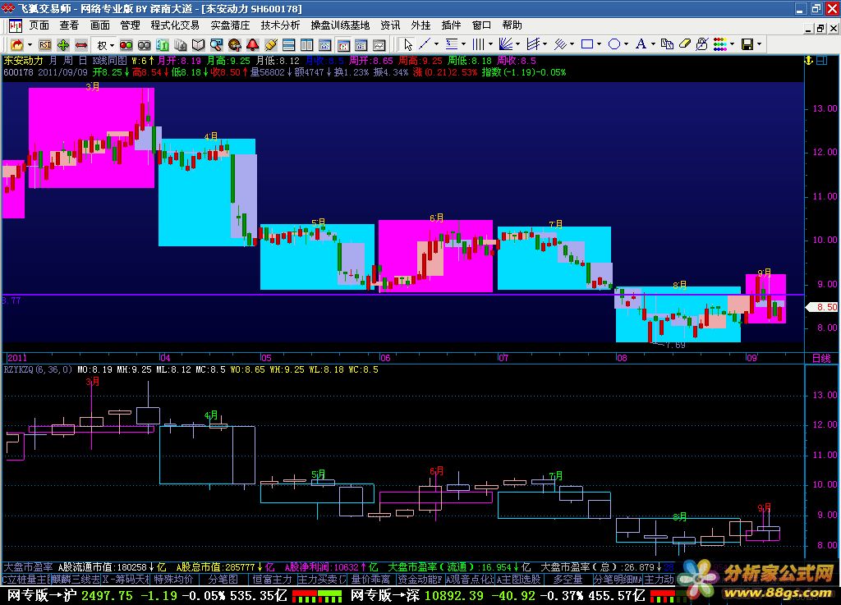Click the yellow anchor icon at chart top-right
Image resolution: width=841 pixels, height=605 pixels.
point(809,61)
